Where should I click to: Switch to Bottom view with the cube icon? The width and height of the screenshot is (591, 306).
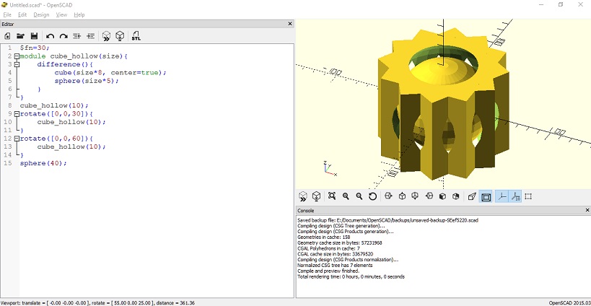point(416,196)
